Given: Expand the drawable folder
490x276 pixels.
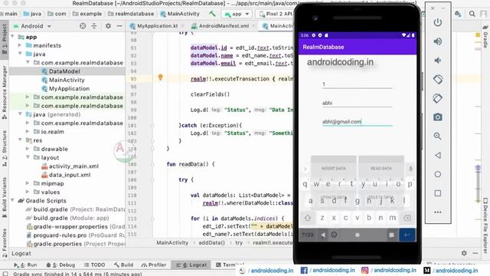Looking at the screenshot, I should click(x=28, y=149).
